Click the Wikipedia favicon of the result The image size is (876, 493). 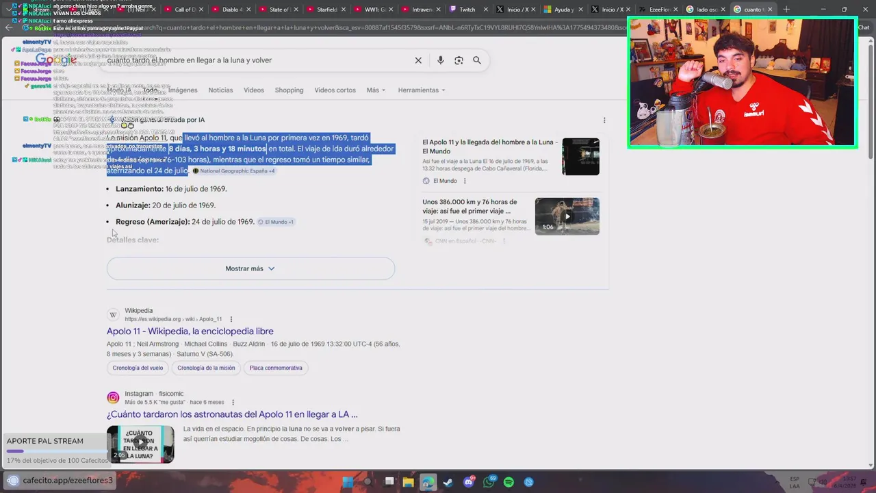click(113, 315)
